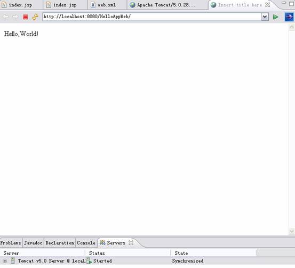This screenshot has height=268, width=295.
Task: Click inside the localhost URL address field
Action: pos(152,17)
